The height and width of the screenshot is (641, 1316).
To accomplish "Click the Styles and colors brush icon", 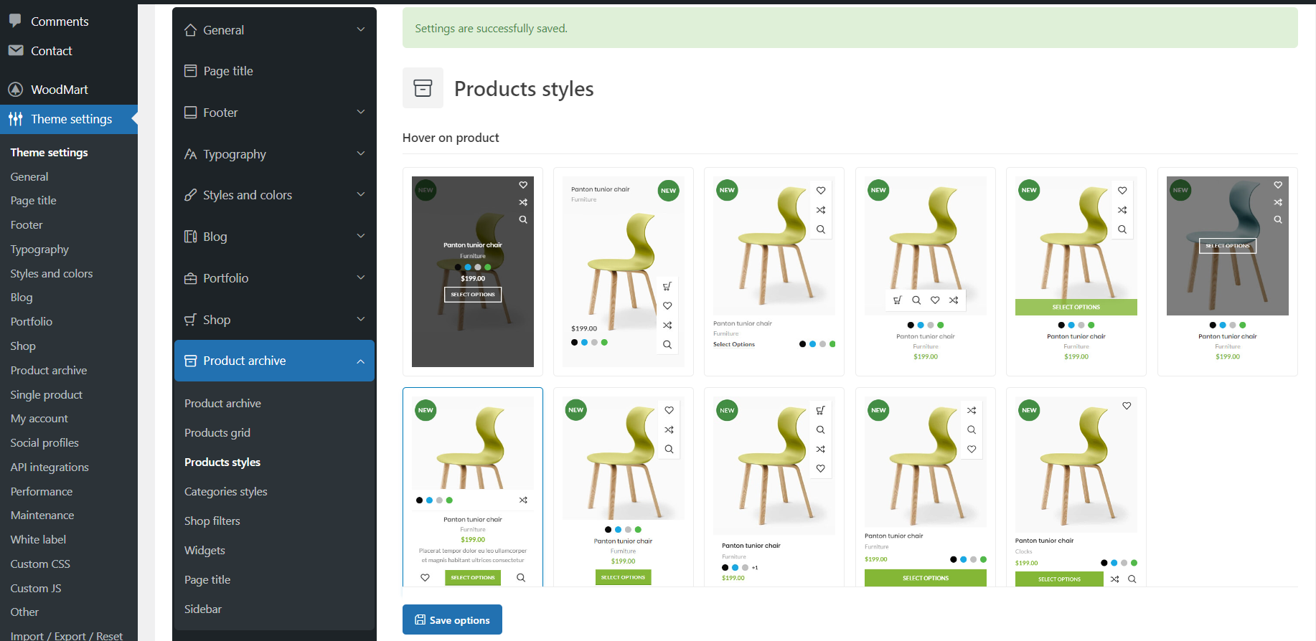I will [x=191, y=195].
